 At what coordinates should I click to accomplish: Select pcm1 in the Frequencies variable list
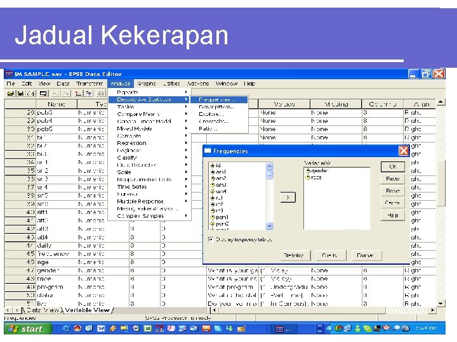tap(220, 217)
